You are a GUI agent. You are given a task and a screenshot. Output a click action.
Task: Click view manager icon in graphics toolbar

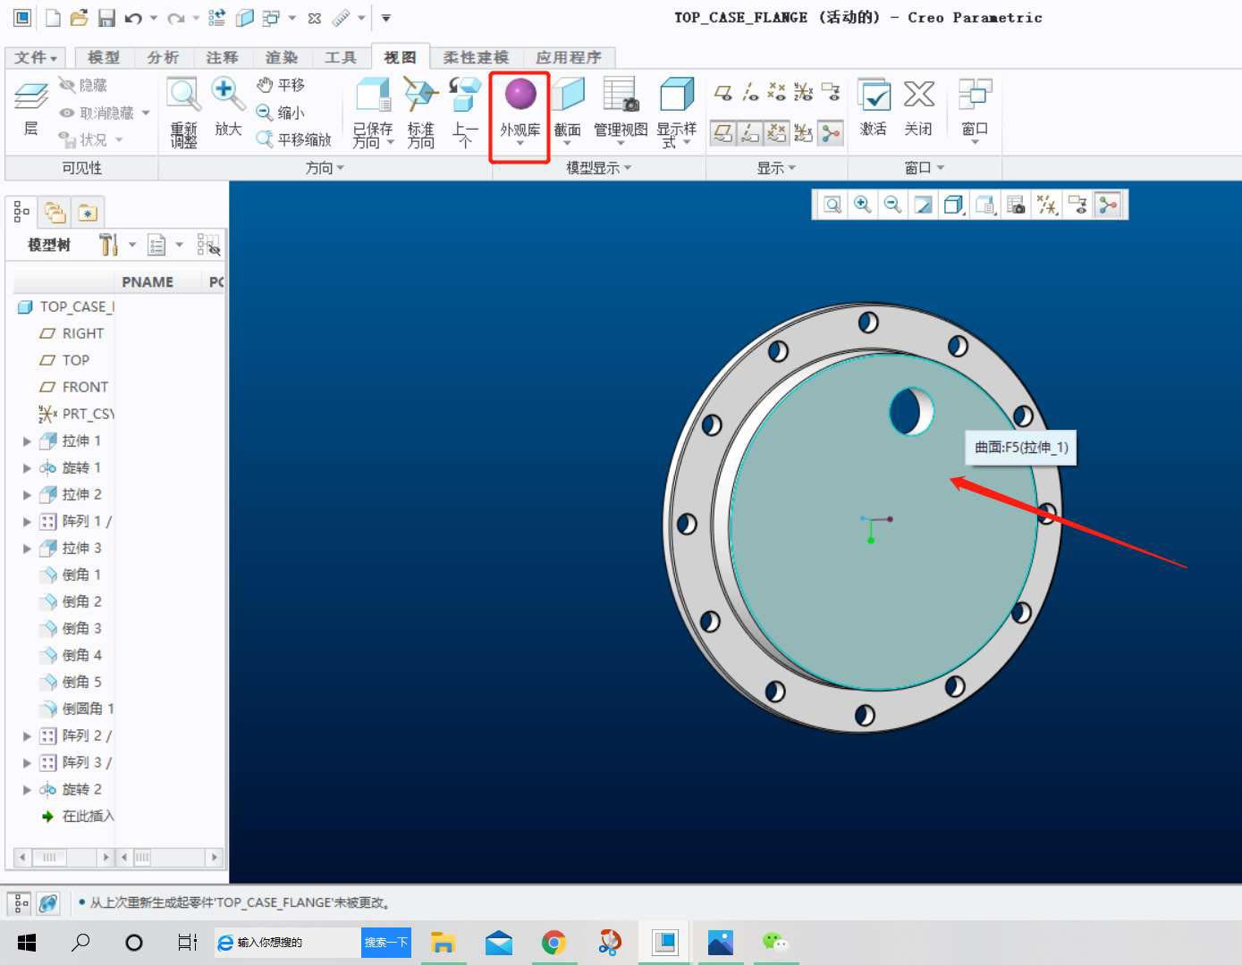[x=1016, y=205]
